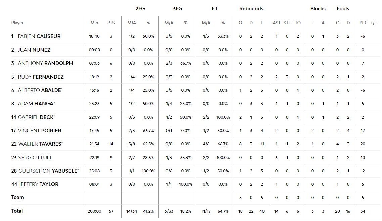Open Walter Tavares' player profile

40,144
